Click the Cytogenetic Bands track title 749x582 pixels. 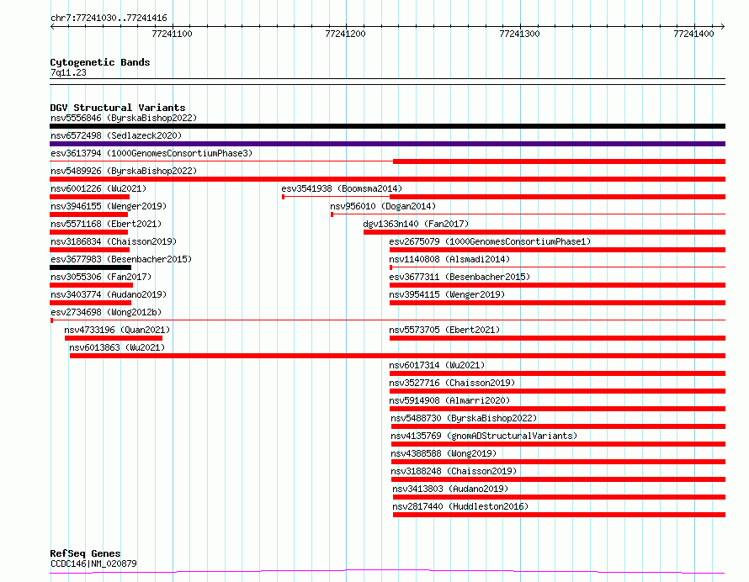click(100, 62)
